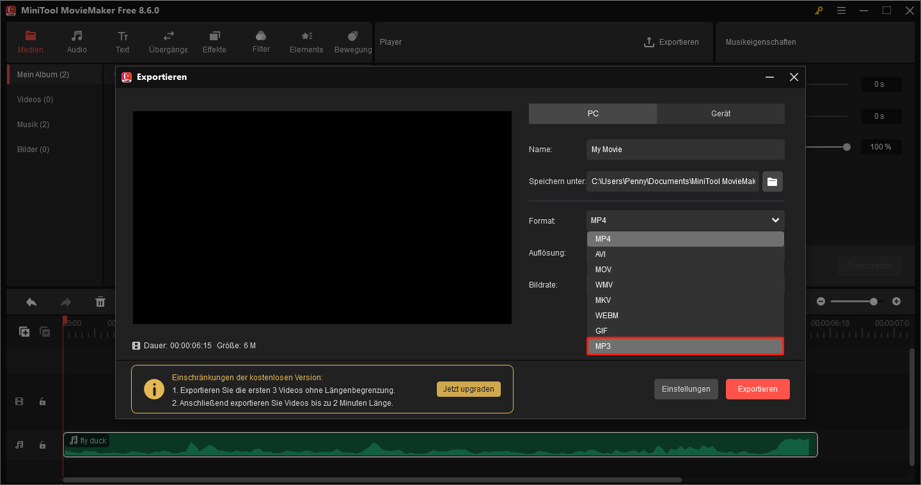Zoom out timeline with minus icon
Image resolution: width=921 pixels, height=485 pixels.
point(821,302)
